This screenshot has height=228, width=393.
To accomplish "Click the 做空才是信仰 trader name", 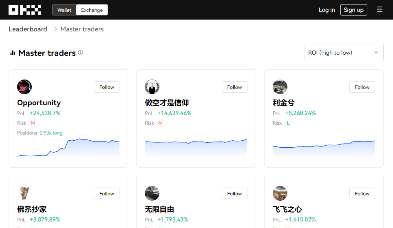I will coord(167,103).
